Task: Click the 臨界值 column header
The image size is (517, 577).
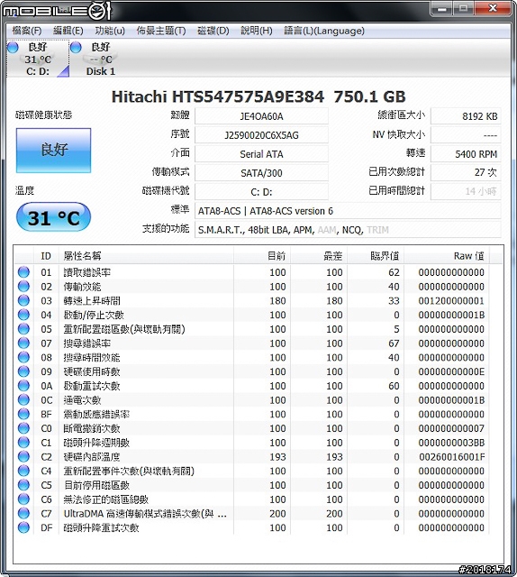Action: pyautogui.click(x=376, y=256)
